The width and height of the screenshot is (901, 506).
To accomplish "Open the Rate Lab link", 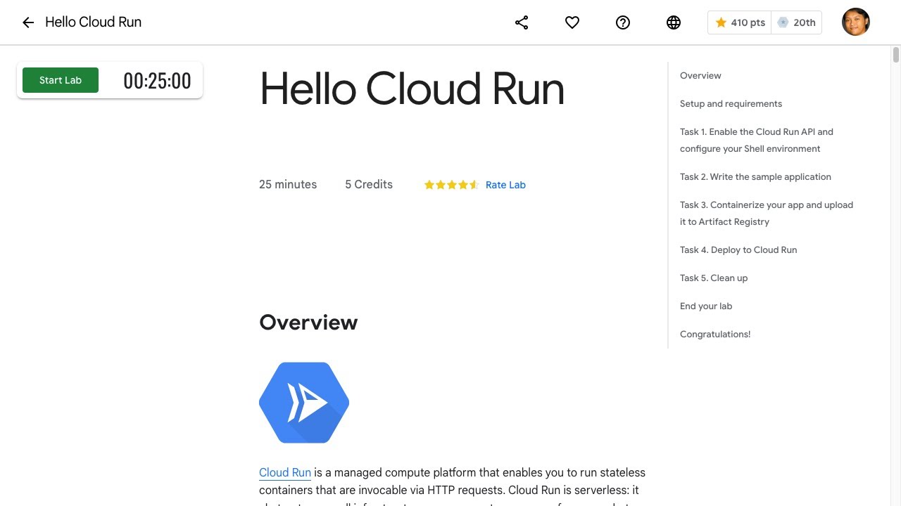I will (x=505, y=185).
